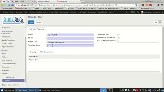Viewport: 164px width, 92px height.
Task: Go to browser home page icon
Action: (13, 5)
